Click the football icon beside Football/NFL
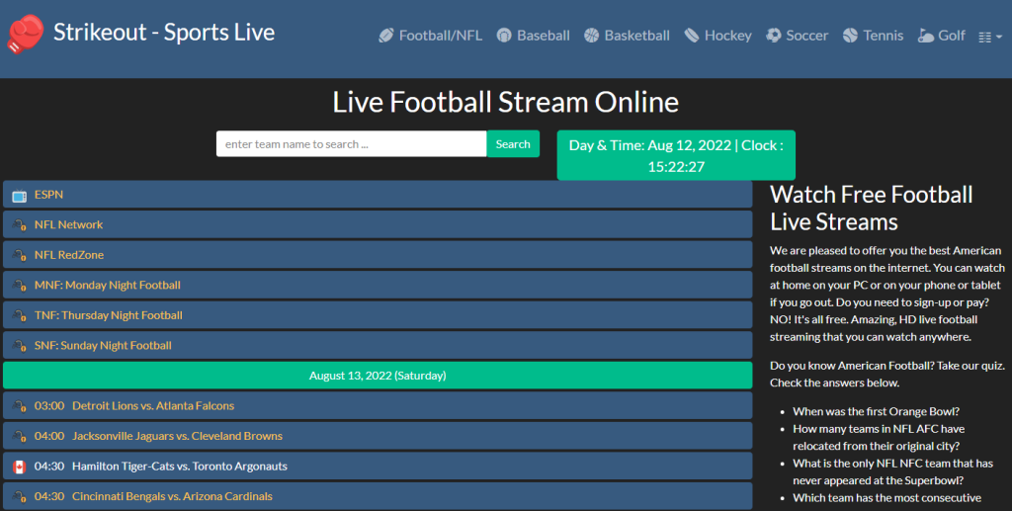Viewport: 1012px width, 511px height. coord(386,36)
